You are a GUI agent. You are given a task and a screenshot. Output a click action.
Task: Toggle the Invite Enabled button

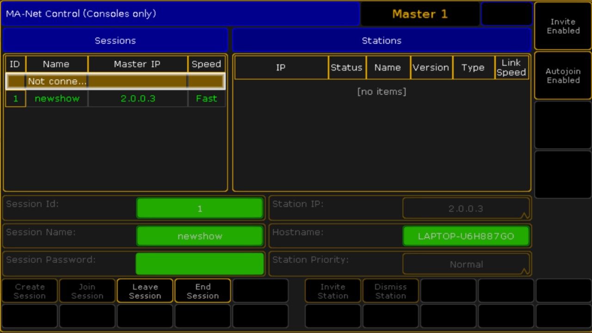[x=563, y=26]
